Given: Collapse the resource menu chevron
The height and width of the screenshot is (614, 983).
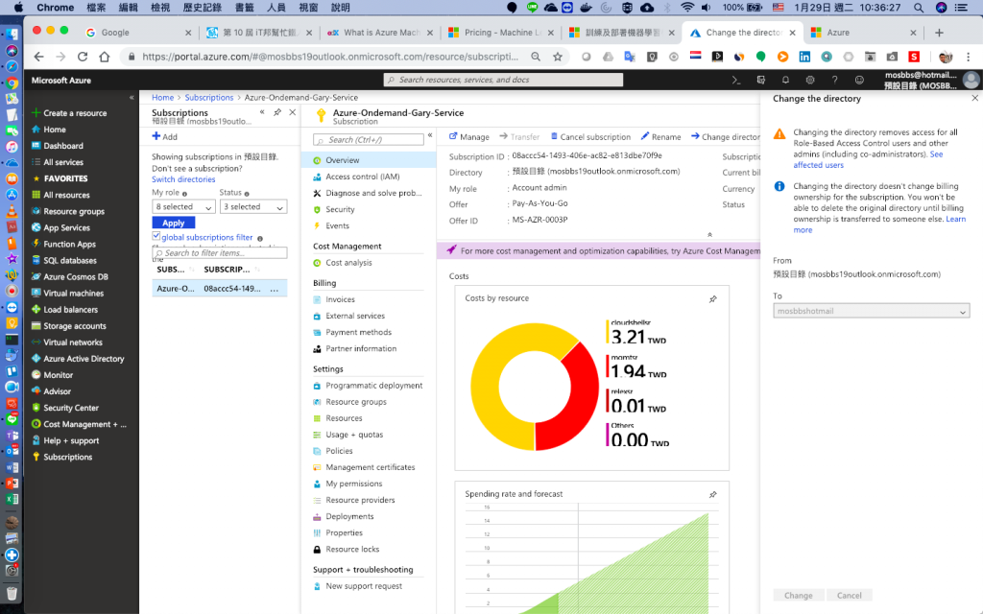Looking at the screenshot, I should (x=430, y=135).
